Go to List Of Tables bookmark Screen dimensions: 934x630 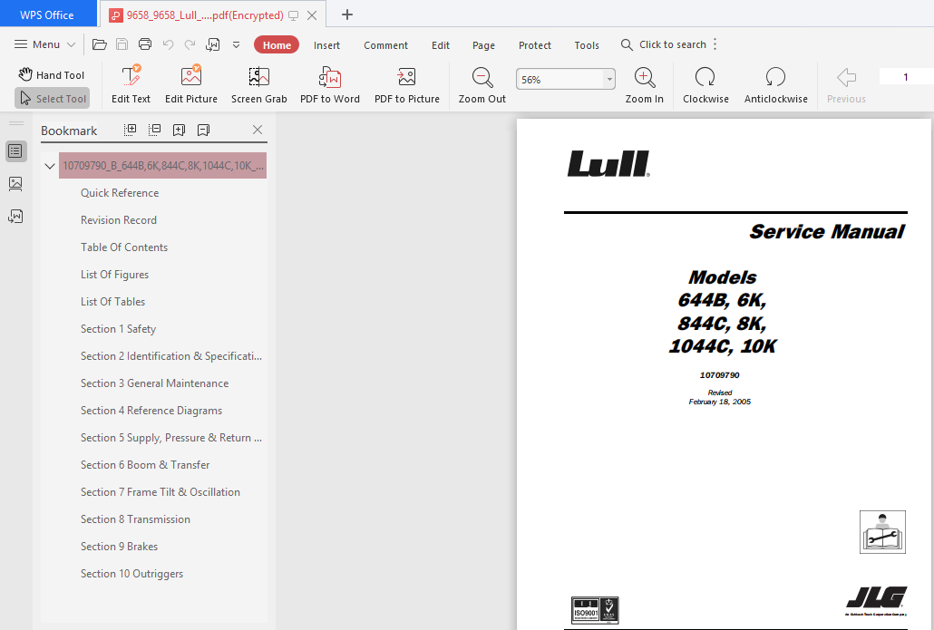coord(112,302)
